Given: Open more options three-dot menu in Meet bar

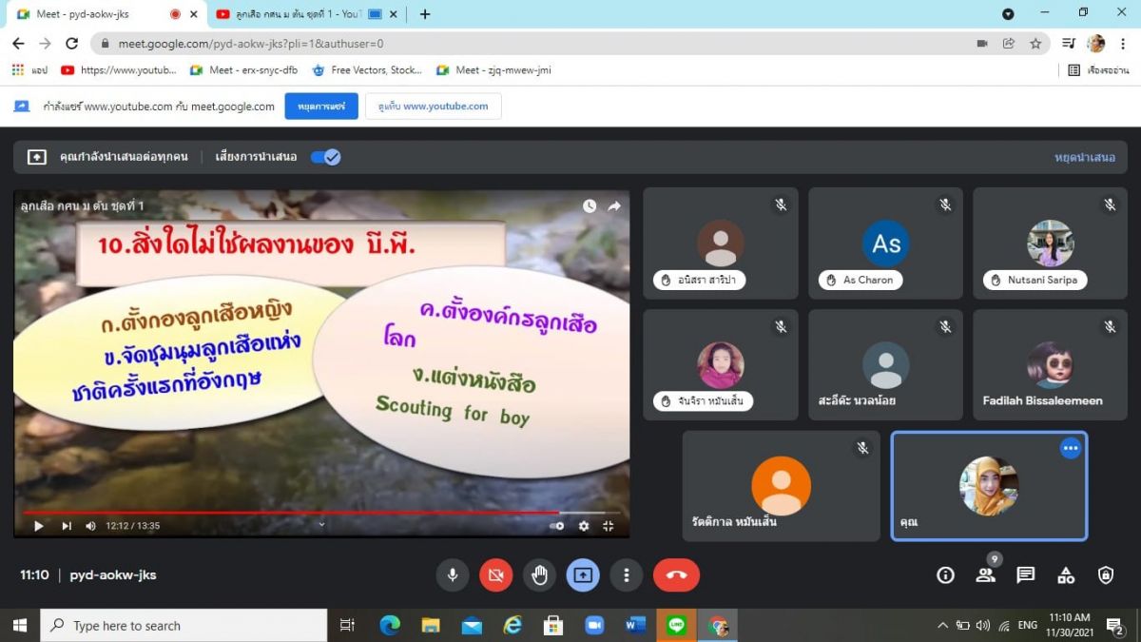Looking at the screenshot, I should [x=626, y=575].
